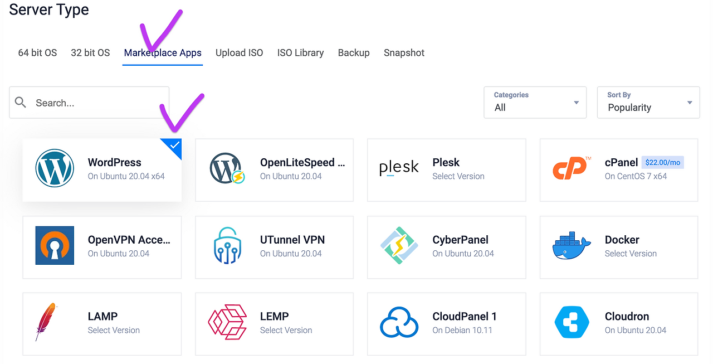The image size is (713, 364).
Task: Click 'On CentOS 7 x64' under cPanel
Action: tap(636, 176)
